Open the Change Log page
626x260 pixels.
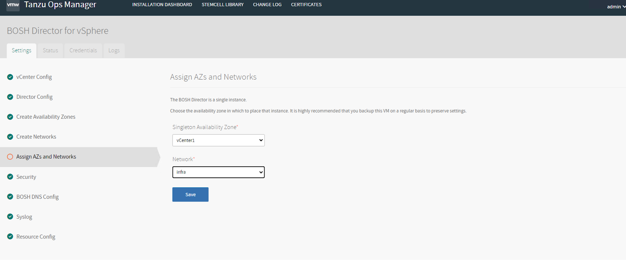(267, 5)
